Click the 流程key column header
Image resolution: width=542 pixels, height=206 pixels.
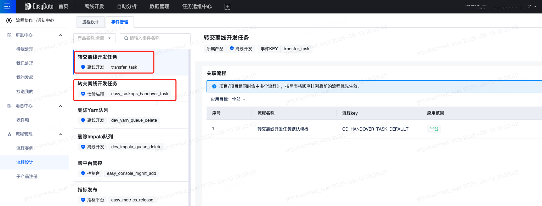[x=350, y=113]
